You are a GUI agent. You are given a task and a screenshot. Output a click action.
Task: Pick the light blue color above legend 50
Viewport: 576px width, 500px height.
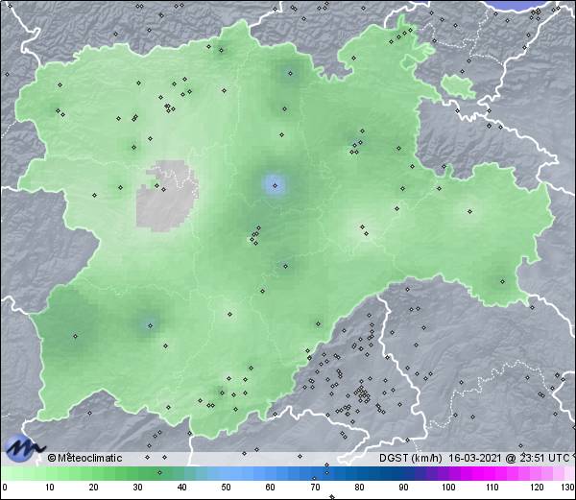tap(226, 474)
